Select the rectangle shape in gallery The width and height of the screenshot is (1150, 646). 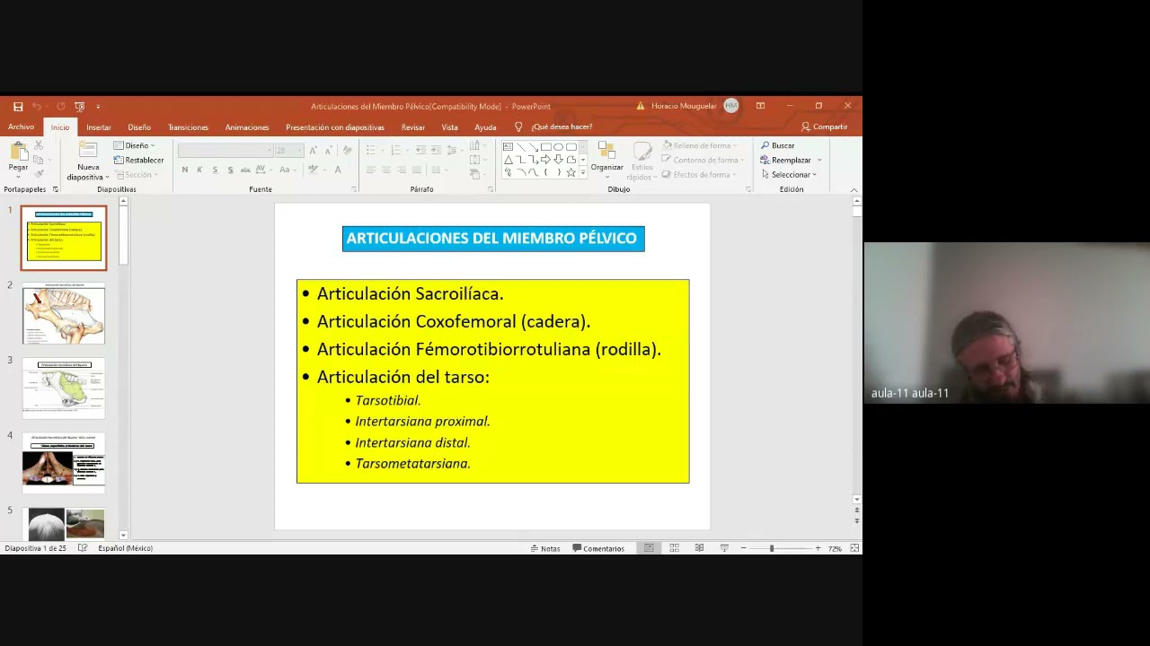(x=545, y=146)
